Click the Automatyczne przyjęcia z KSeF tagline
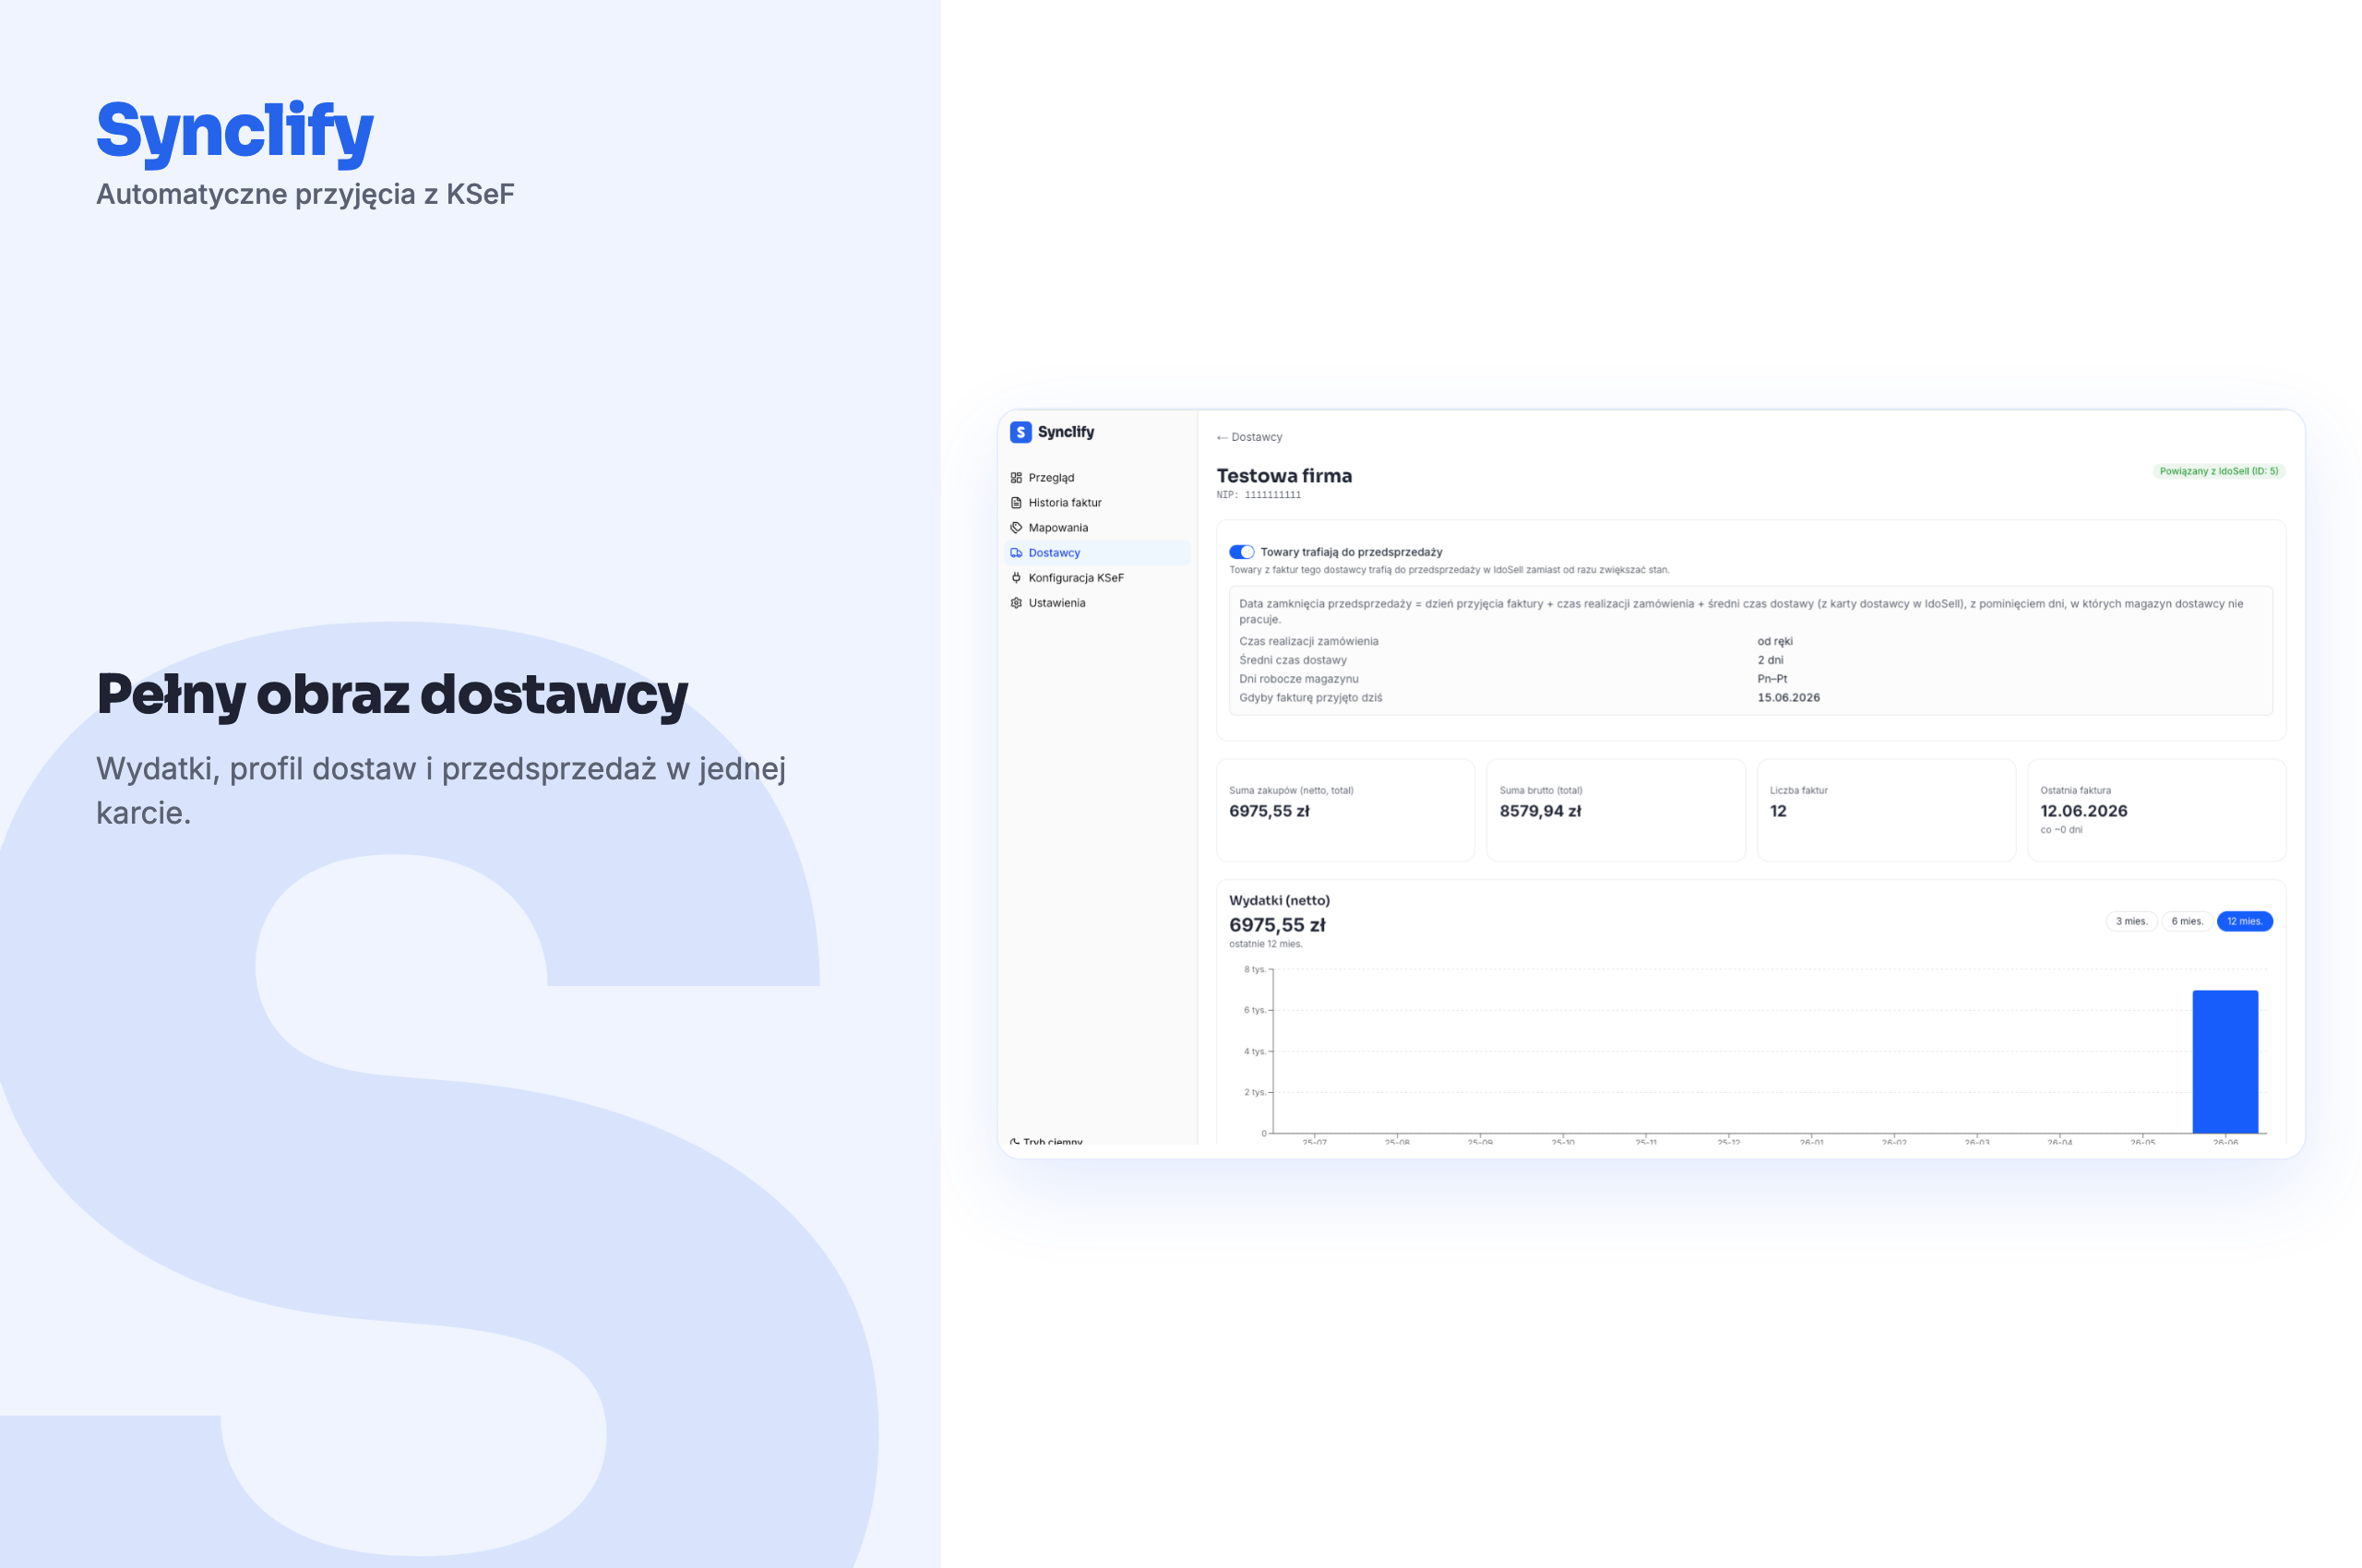The height and width of the screenshot is (1568, 2362). (305, 194)
